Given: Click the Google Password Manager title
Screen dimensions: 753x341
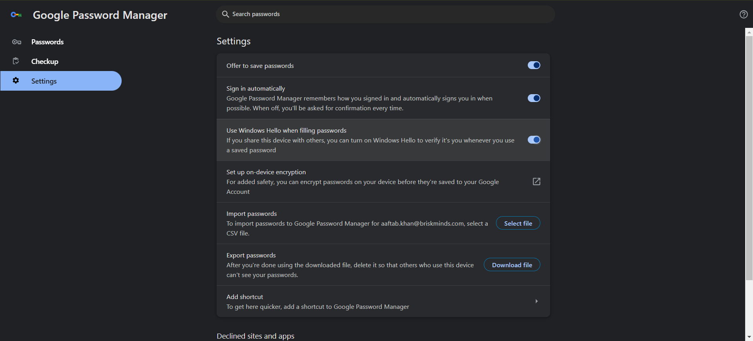Looking at the screenshot, I should (100, 15).
